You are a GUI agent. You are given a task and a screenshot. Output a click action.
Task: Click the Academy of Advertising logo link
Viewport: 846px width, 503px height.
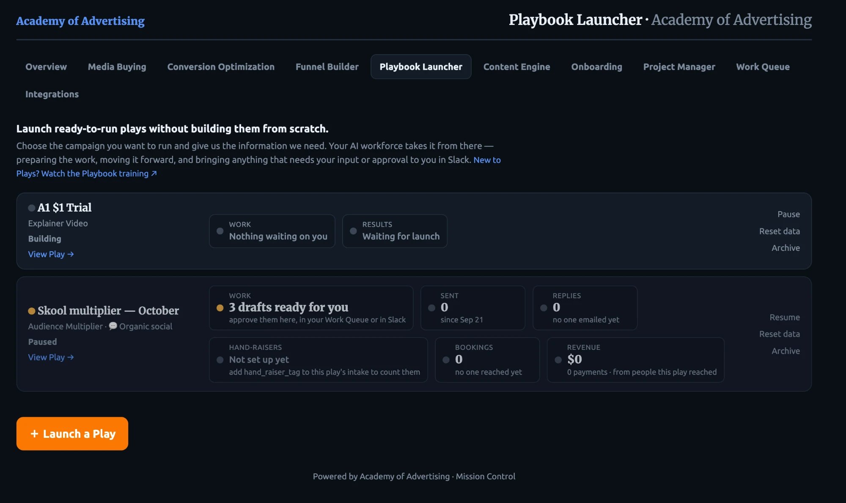[x=80, y=21]
